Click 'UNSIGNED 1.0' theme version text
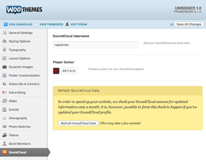The height and width of the screenshot is (160, 206). pyautogui.click(x=188, y=8)
